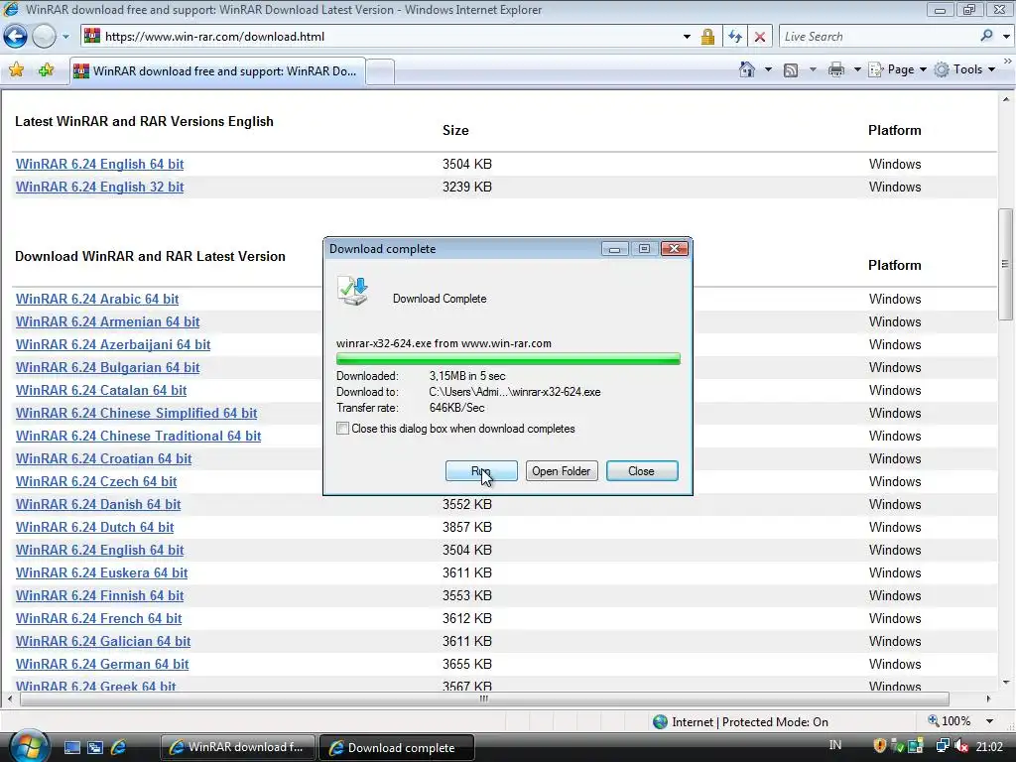
Task: Click the Close button in download dialog
Action: 642,471
